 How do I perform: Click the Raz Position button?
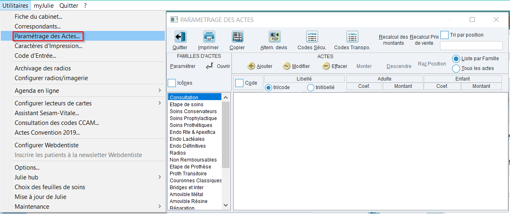(432, 64)
